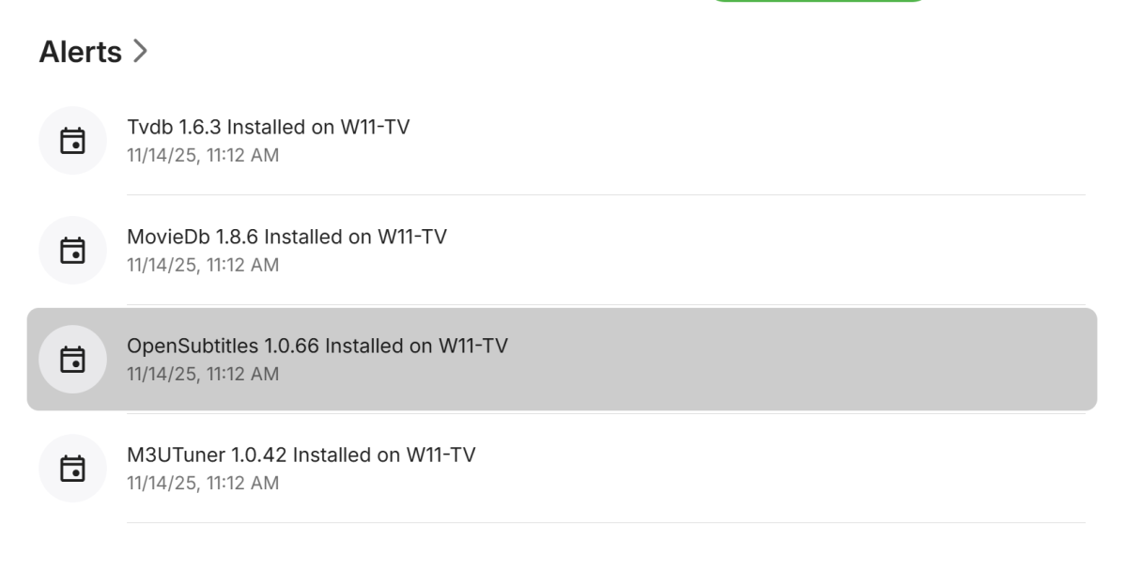This screenshot has height=586, width=1127.
Task: Click the timestamp under the OpenSubtitles alert
Action: click(202, 374)
